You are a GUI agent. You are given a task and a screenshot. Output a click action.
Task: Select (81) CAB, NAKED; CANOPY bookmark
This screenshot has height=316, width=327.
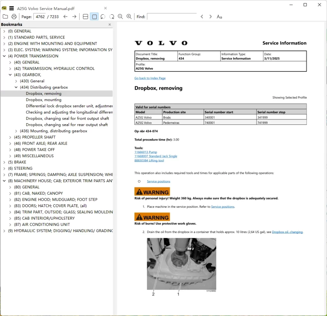(38, 193)
